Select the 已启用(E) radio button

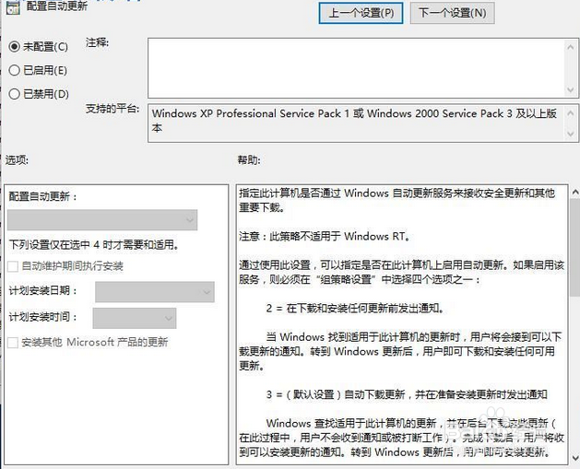[x=14, y=70]
